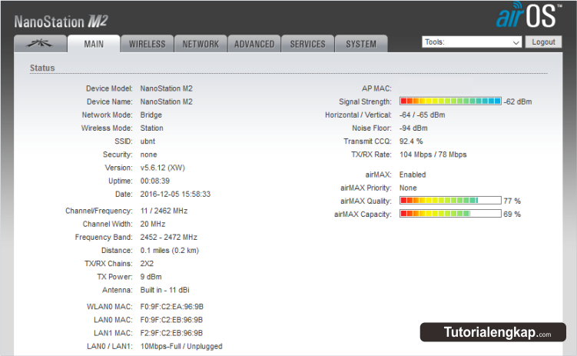Select the SSID value ubnt
The image size is (577, 356).
148,141
